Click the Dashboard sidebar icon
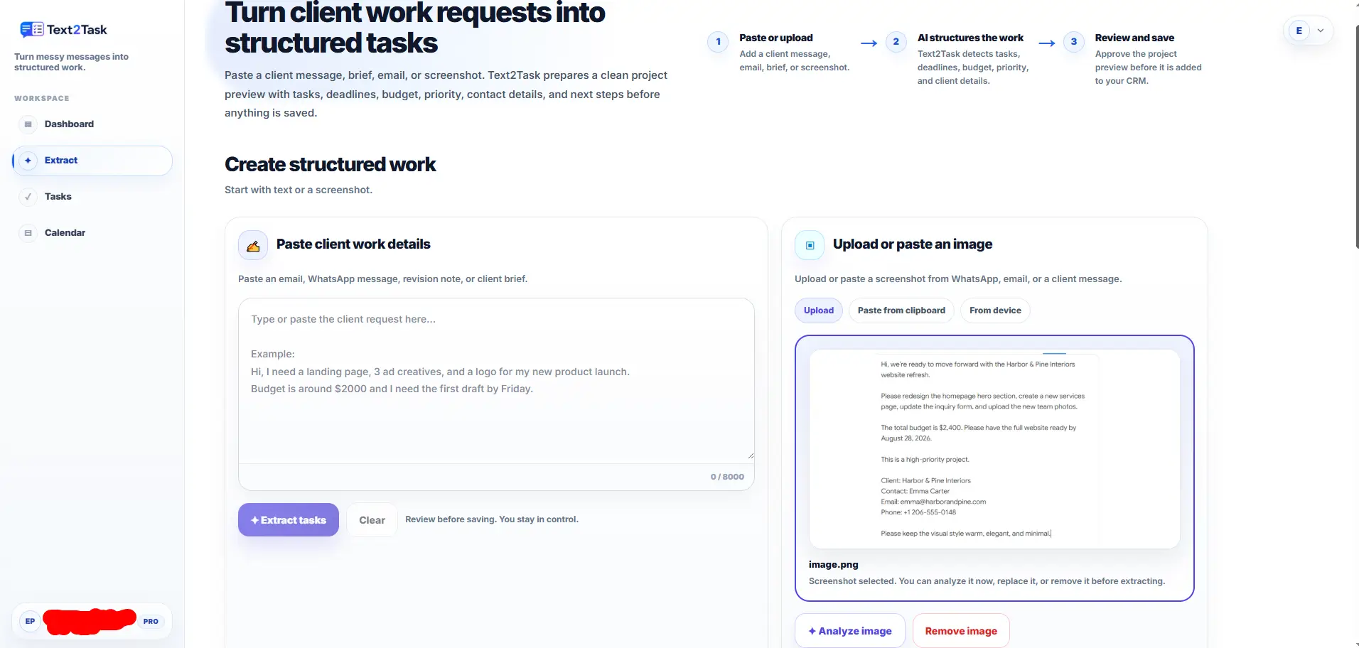Image resolution: width=1359 pixels, height=648 pixels. pyautogui.click(x=28, y=124)
